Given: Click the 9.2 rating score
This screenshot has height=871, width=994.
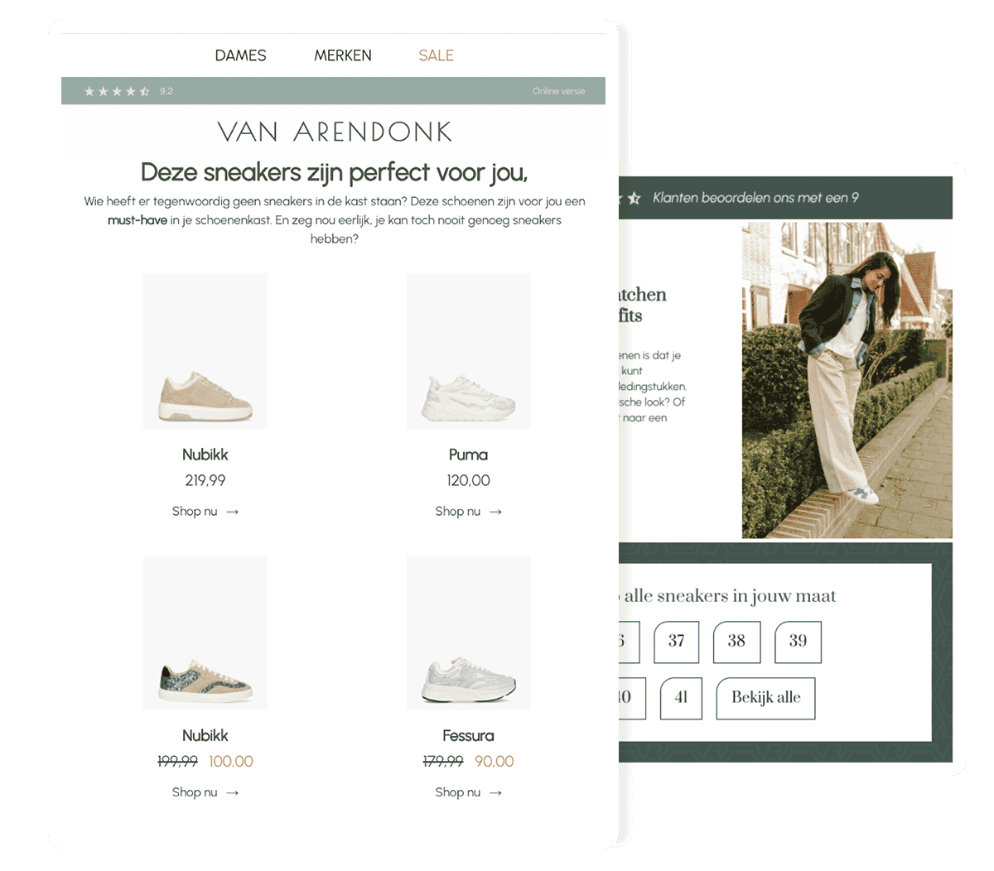Looking at the screenshot, I should (x=166, y=91).
